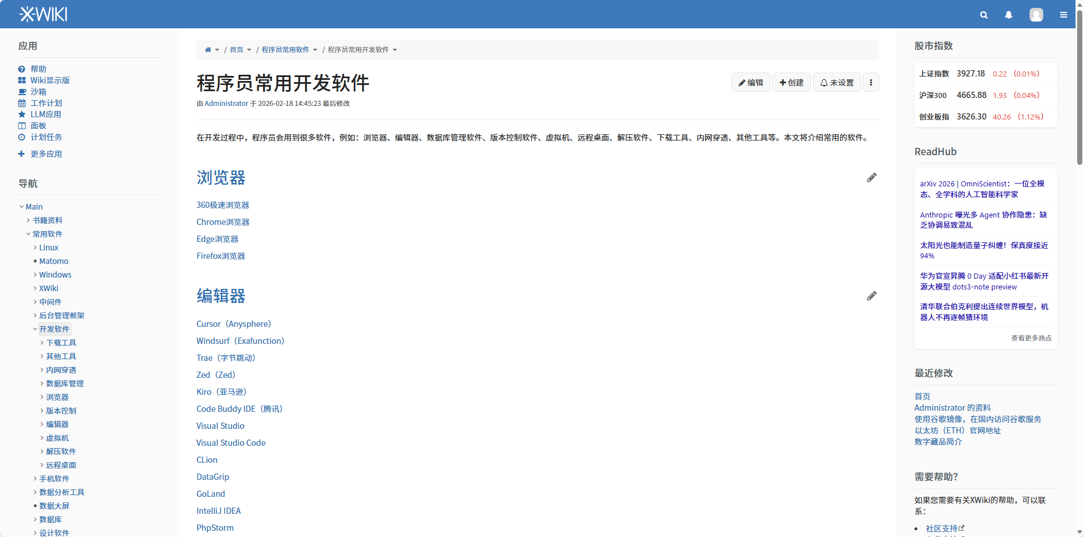Edit the 编辑器 section with pencil icon
The image size is (1084, 537).
[871, 296]
